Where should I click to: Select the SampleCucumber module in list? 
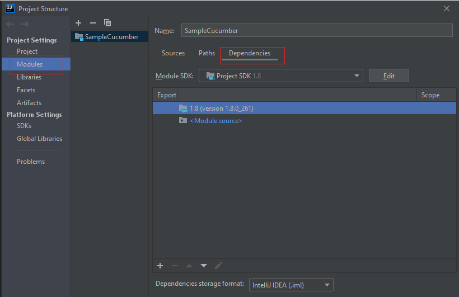point(111,37)
